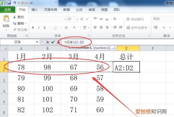174x117 pixels.
Task: Switch to the Review (审阅) tab
Action: click(x=92, y=10)
